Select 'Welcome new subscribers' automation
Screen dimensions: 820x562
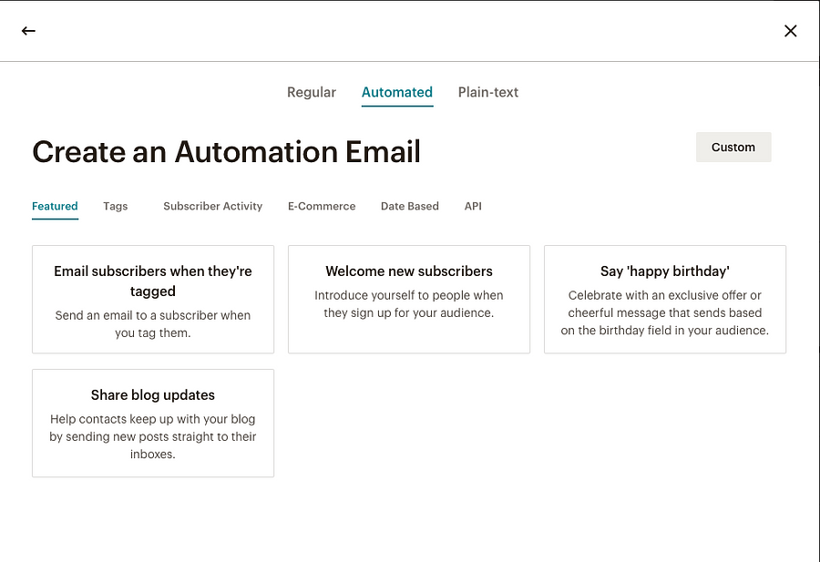click(409, 271)
